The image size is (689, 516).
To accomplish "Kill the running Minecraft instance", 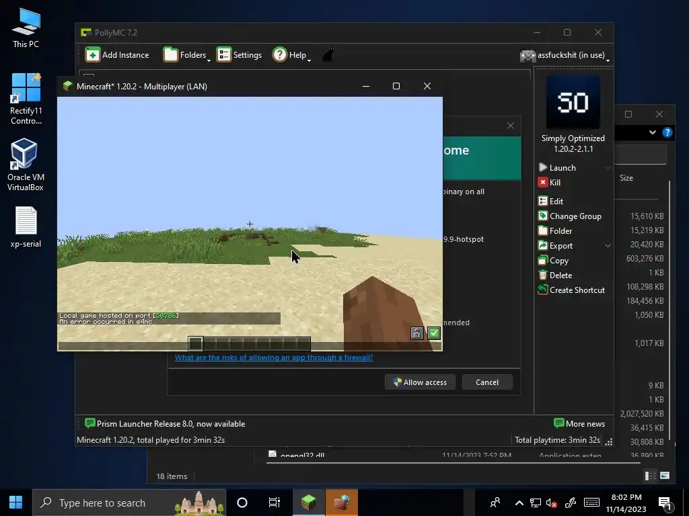I will 549,183.
